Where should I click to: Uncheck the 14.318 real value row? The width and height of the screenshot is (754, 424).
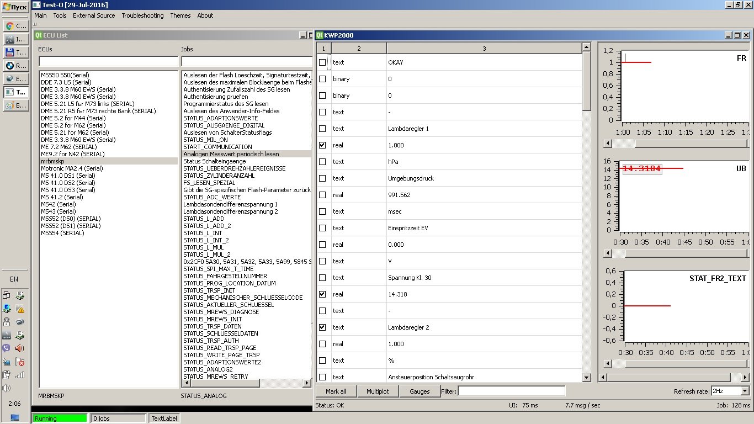(x=322, y=294)
